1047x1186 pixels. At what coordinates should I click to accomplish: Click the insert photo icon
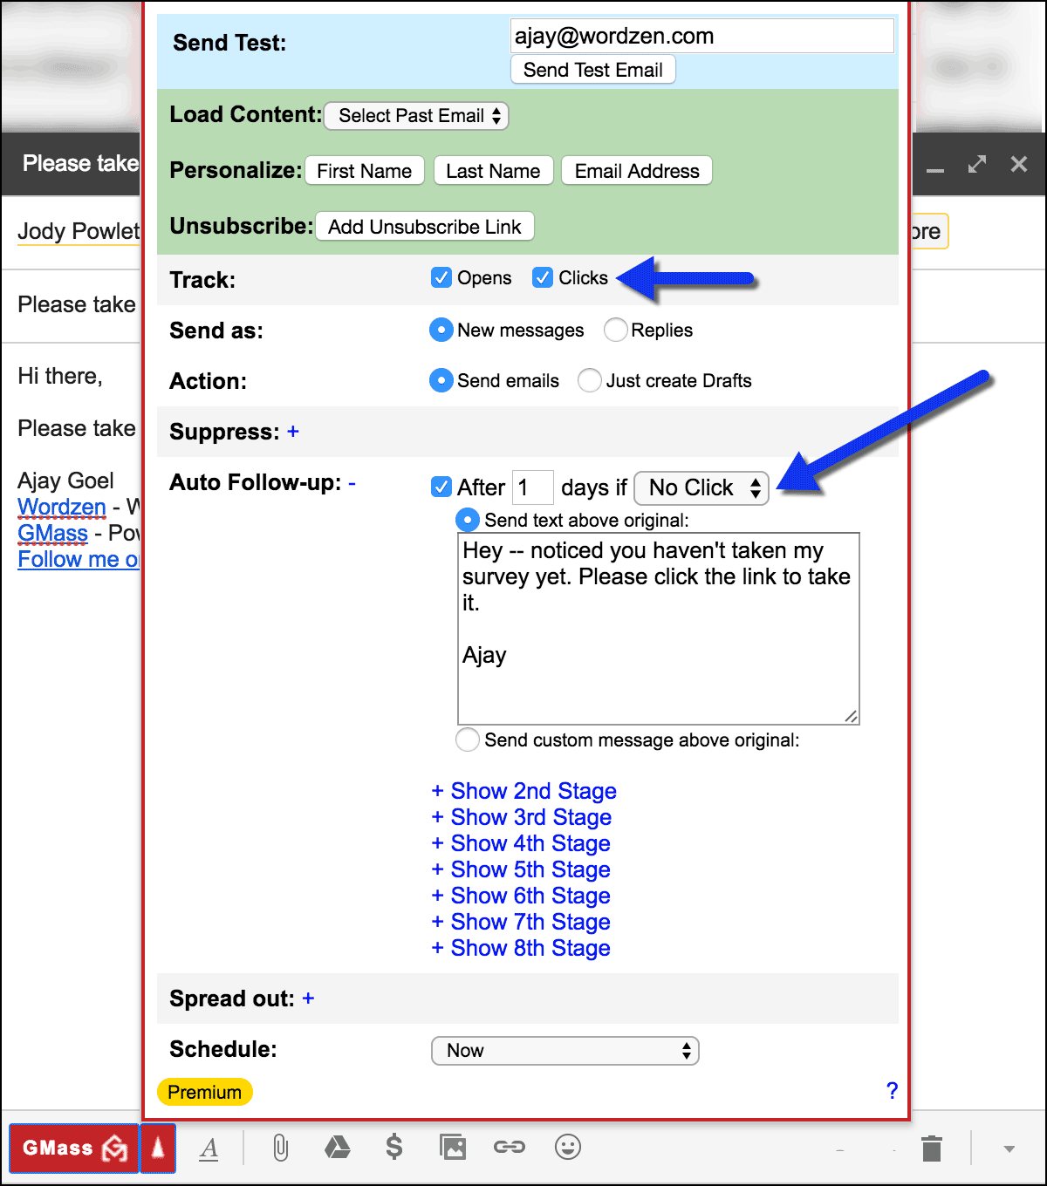point(453,1148)
